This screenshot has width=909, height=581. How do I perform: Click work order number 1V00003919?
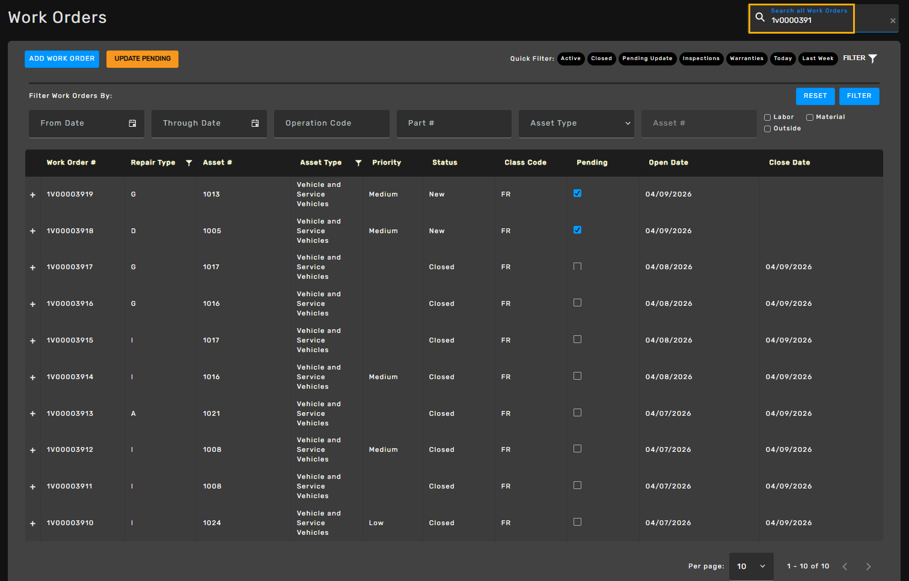click(70, 195)
